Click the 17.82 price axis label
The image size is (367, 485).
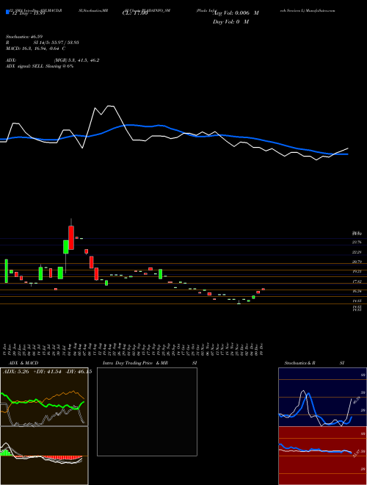357,281
